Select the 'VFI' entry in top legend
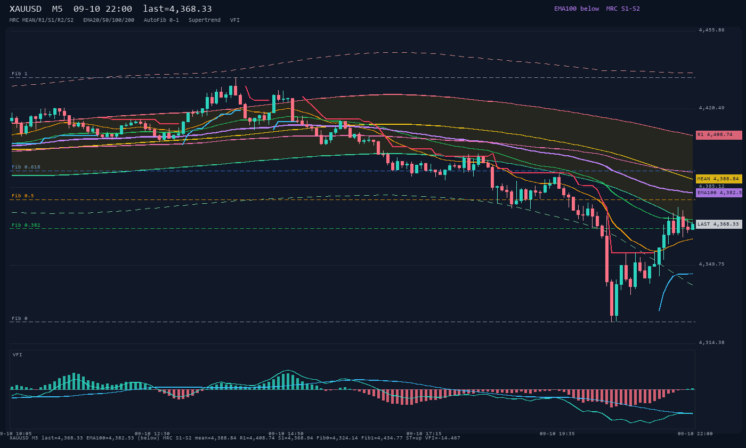This screenshot has height=448, width=746. pyautogui.click(x=235, y=20)
